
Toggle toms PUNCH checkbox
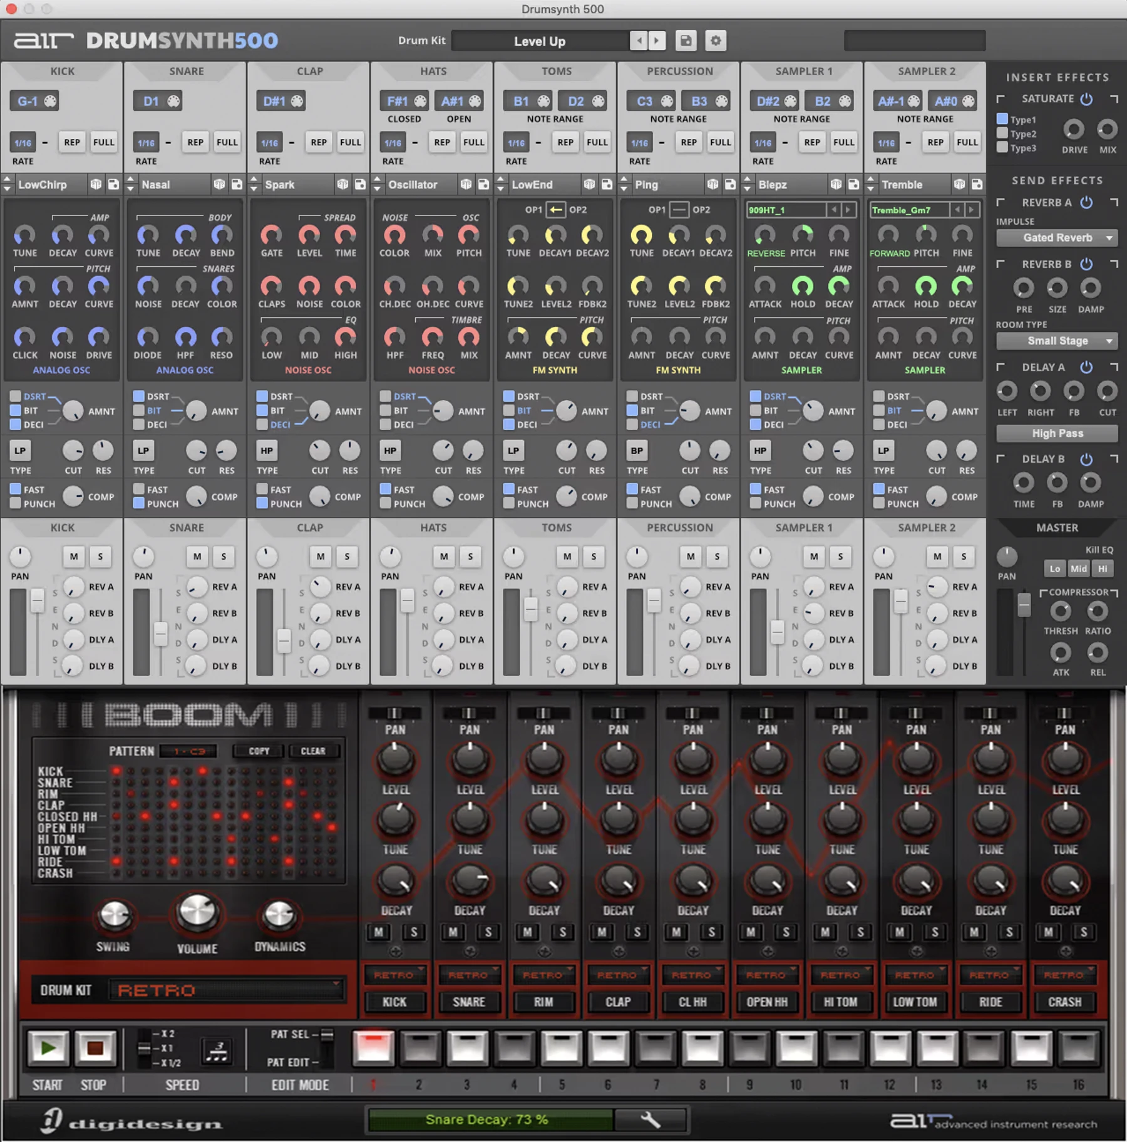pos(509,503)
